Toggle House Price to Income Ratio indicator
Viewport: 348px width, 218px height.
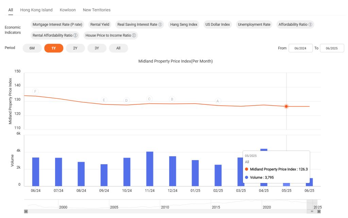(110, 35)
